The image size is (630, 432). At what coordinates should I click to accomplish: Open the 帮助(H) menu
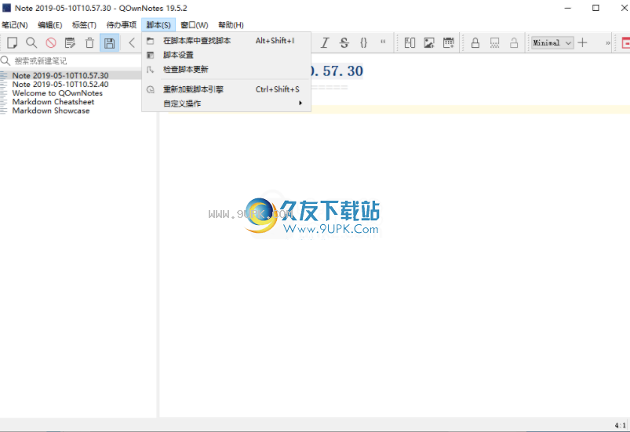(x=231, y=25)
